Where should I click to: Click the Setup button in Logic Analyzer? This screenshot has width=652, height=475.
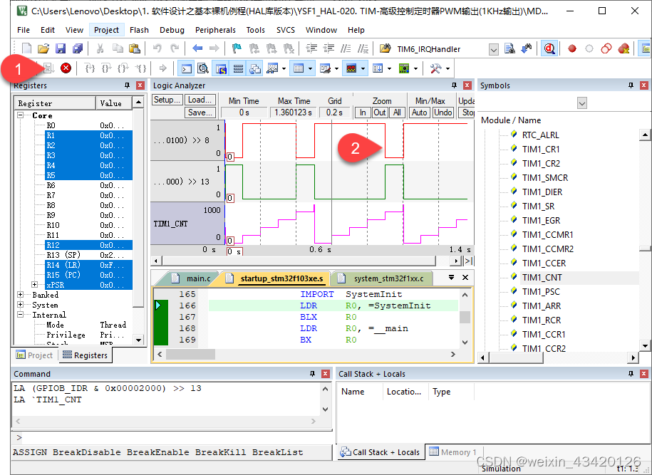click(x=167, y=100)
